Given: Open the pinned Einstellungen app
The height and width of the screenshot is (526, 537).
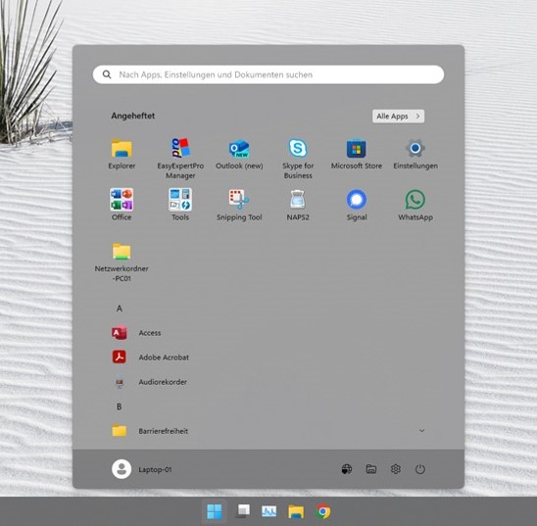Looking at the screenshot, I should tap(415, 154).
